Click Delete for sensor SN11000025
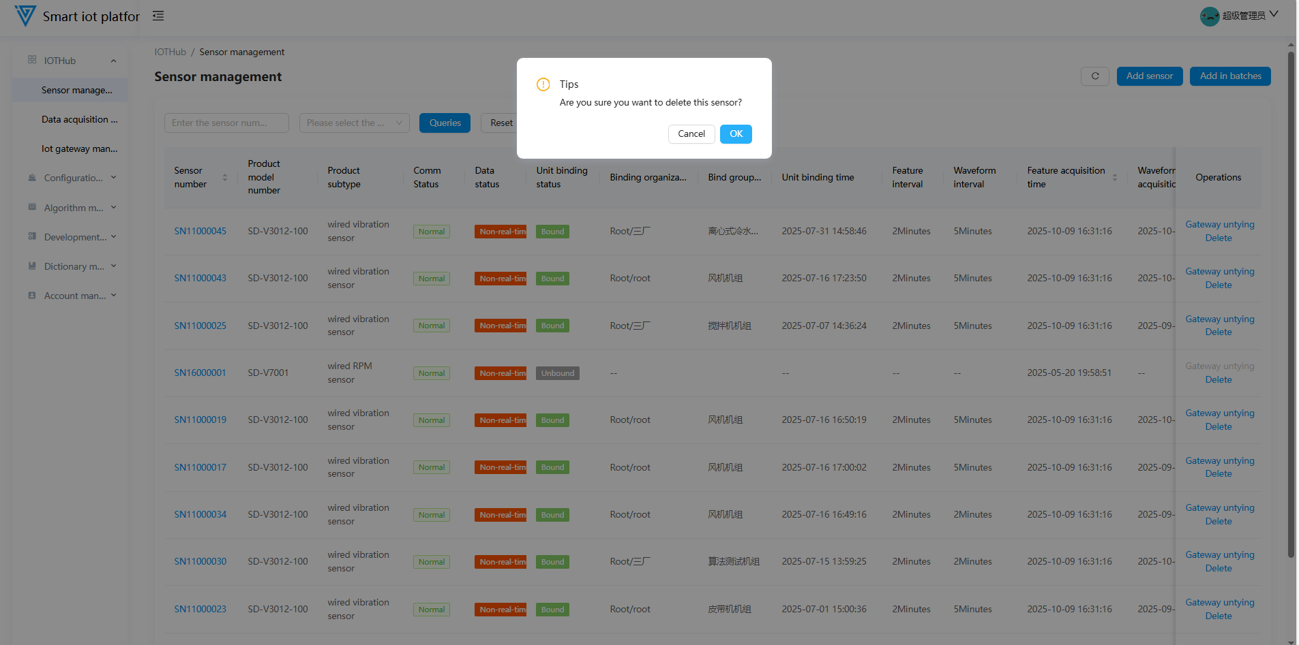Screen dimensions: 1299x645 click(1219, 332)
